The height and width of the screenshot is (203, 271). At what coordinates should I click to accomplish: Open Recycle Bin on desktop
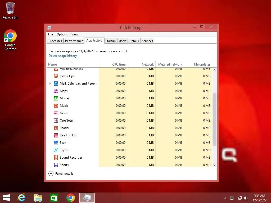(x=10, y=10)
